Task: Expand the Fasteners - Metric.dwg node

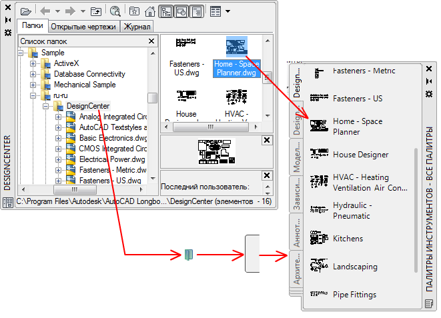Action: pos(58,170)
